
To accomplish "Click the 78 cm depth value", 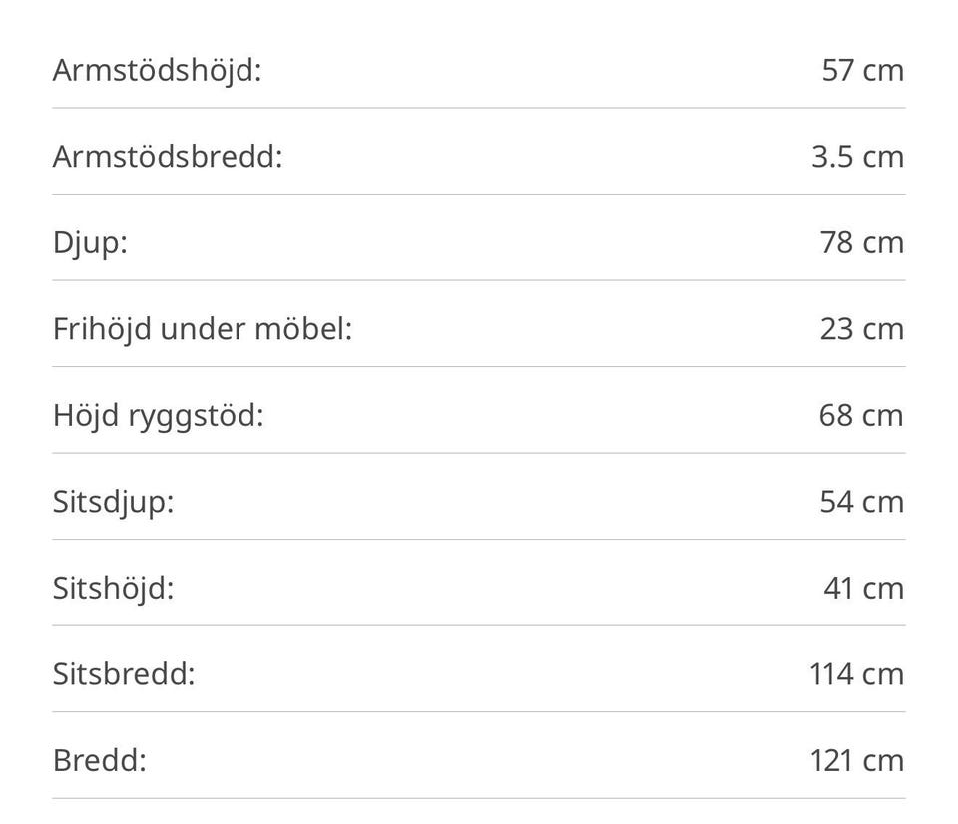I will point(862,243).
